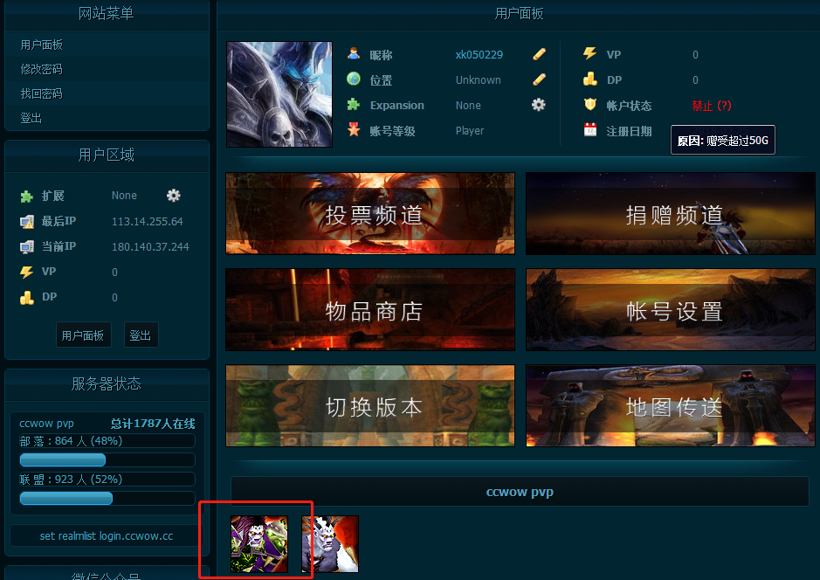820x580 pixels.
Task: Click the gear icon beside 扩展 None
Action: pos(173,196)
